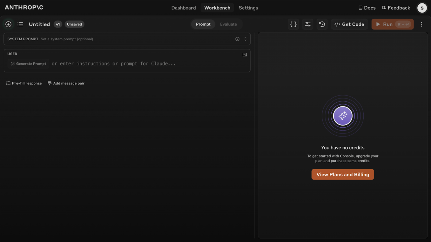This screenshot has width=431, height=242.
Task: Click the add image icon in User box
Action: (x=245, y=55)
